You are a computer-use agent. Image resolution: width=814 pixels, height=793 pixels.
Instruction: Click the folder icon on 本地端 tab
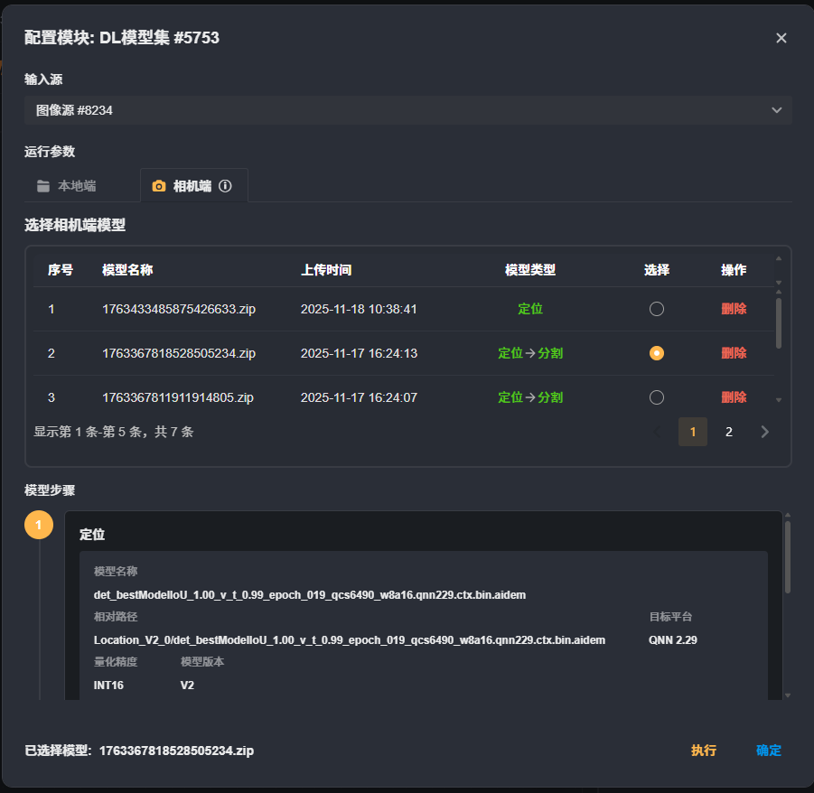click(43, 186)
